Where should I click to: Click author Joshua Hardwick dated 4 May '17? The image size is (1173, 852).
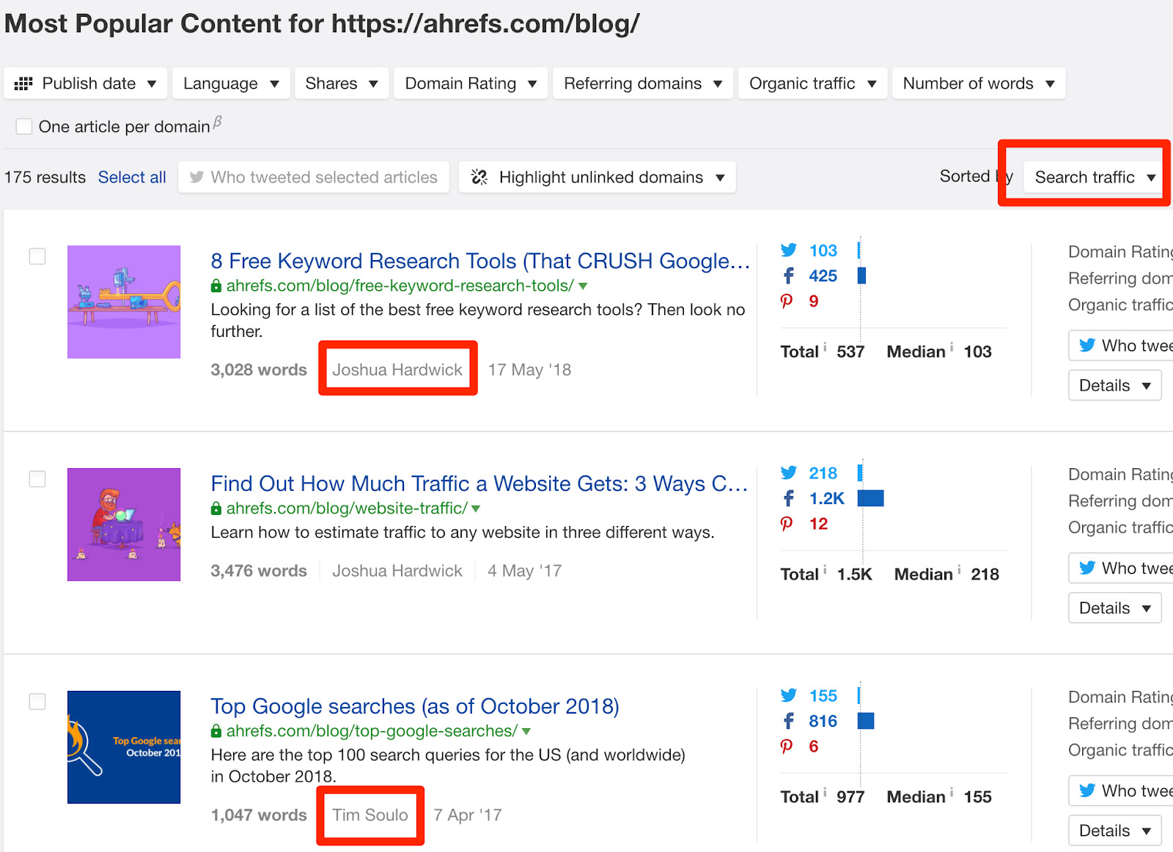tap(397, 571)
